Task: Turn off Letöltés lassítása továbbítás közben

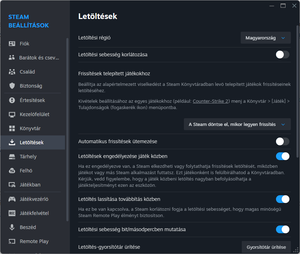Action: 282,199
